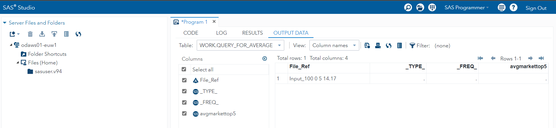
Task: Open the SAS Programmer menu
Action: coord(466,8)
